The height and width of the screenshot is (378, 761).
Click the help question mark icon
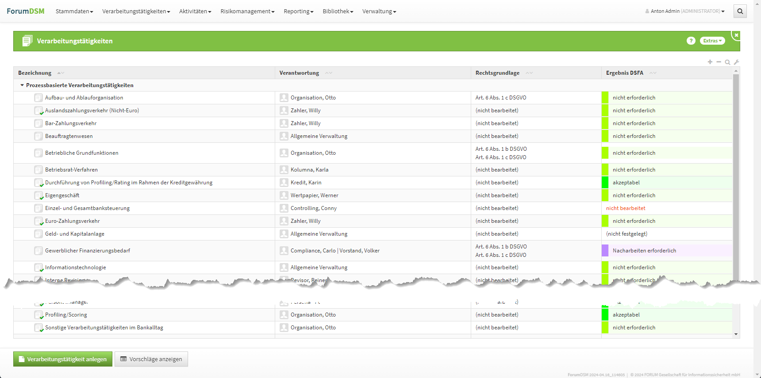(x=691, y=41)
